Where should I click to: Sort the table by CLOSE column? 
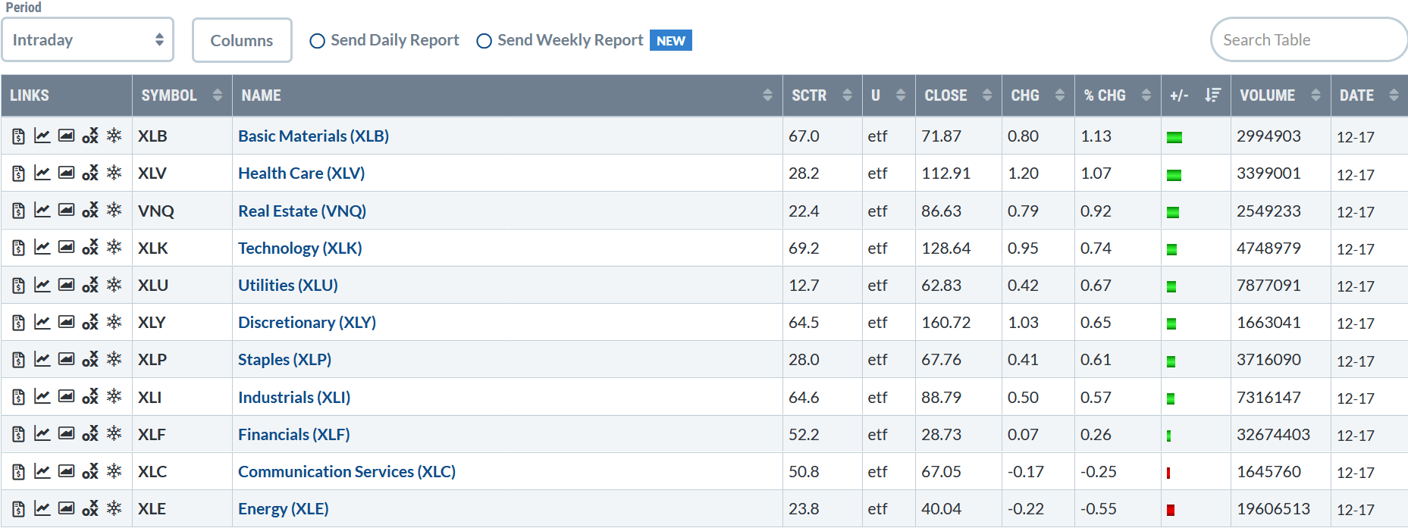pyautogui.click(x=958, y=95)
